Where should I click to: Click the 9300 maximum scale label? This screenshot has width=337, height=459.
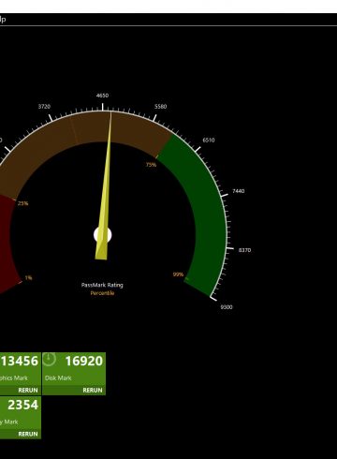click(x=227, y=307)
